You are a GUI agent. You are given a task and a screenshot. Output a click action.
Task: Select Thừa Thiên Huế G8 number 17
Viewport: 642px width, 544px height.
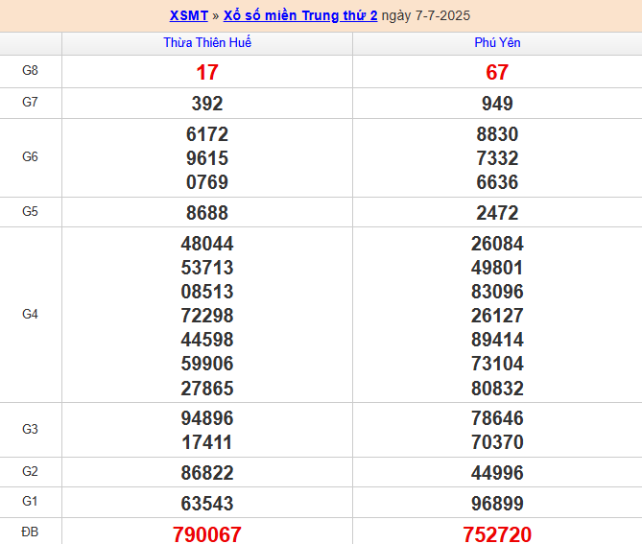(207, 73)
